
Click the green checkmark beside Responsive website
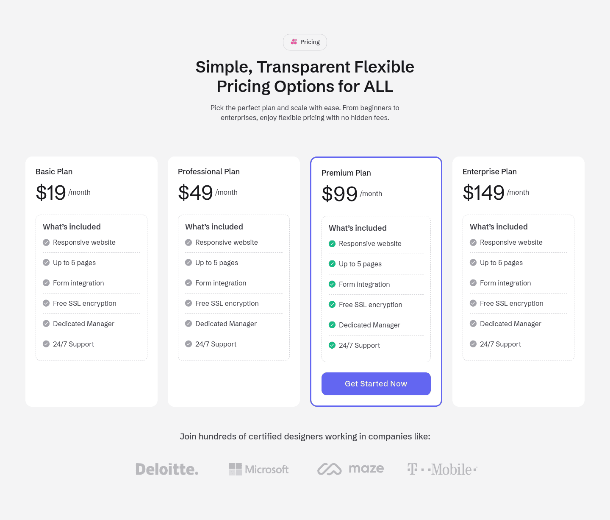pos(332,243)
